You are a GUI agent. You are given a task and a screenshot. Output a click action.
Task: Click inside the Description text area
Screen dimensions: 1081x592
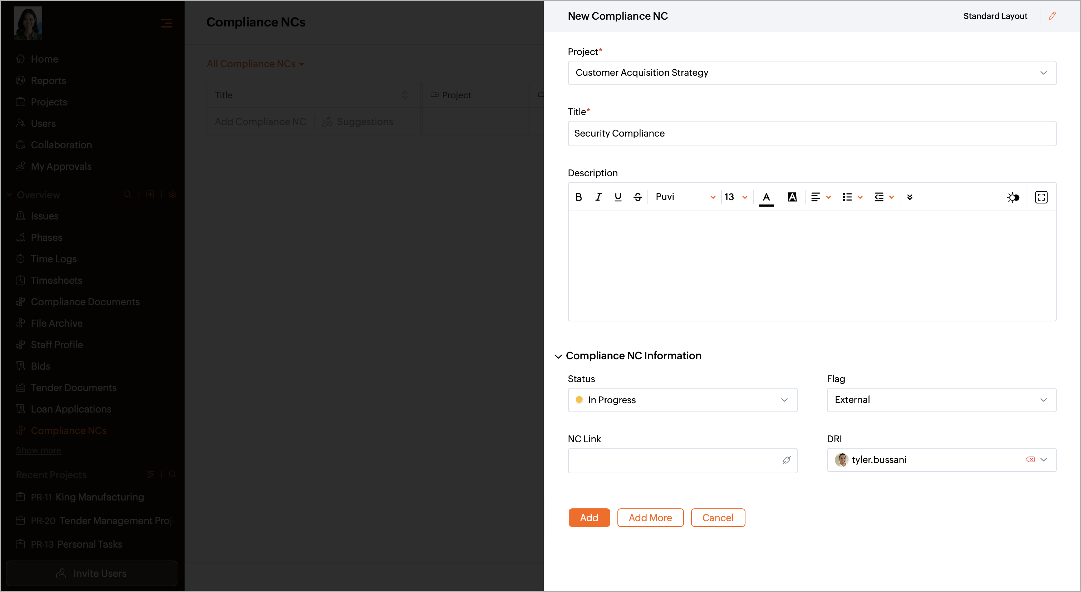click(x=812, y=266)
